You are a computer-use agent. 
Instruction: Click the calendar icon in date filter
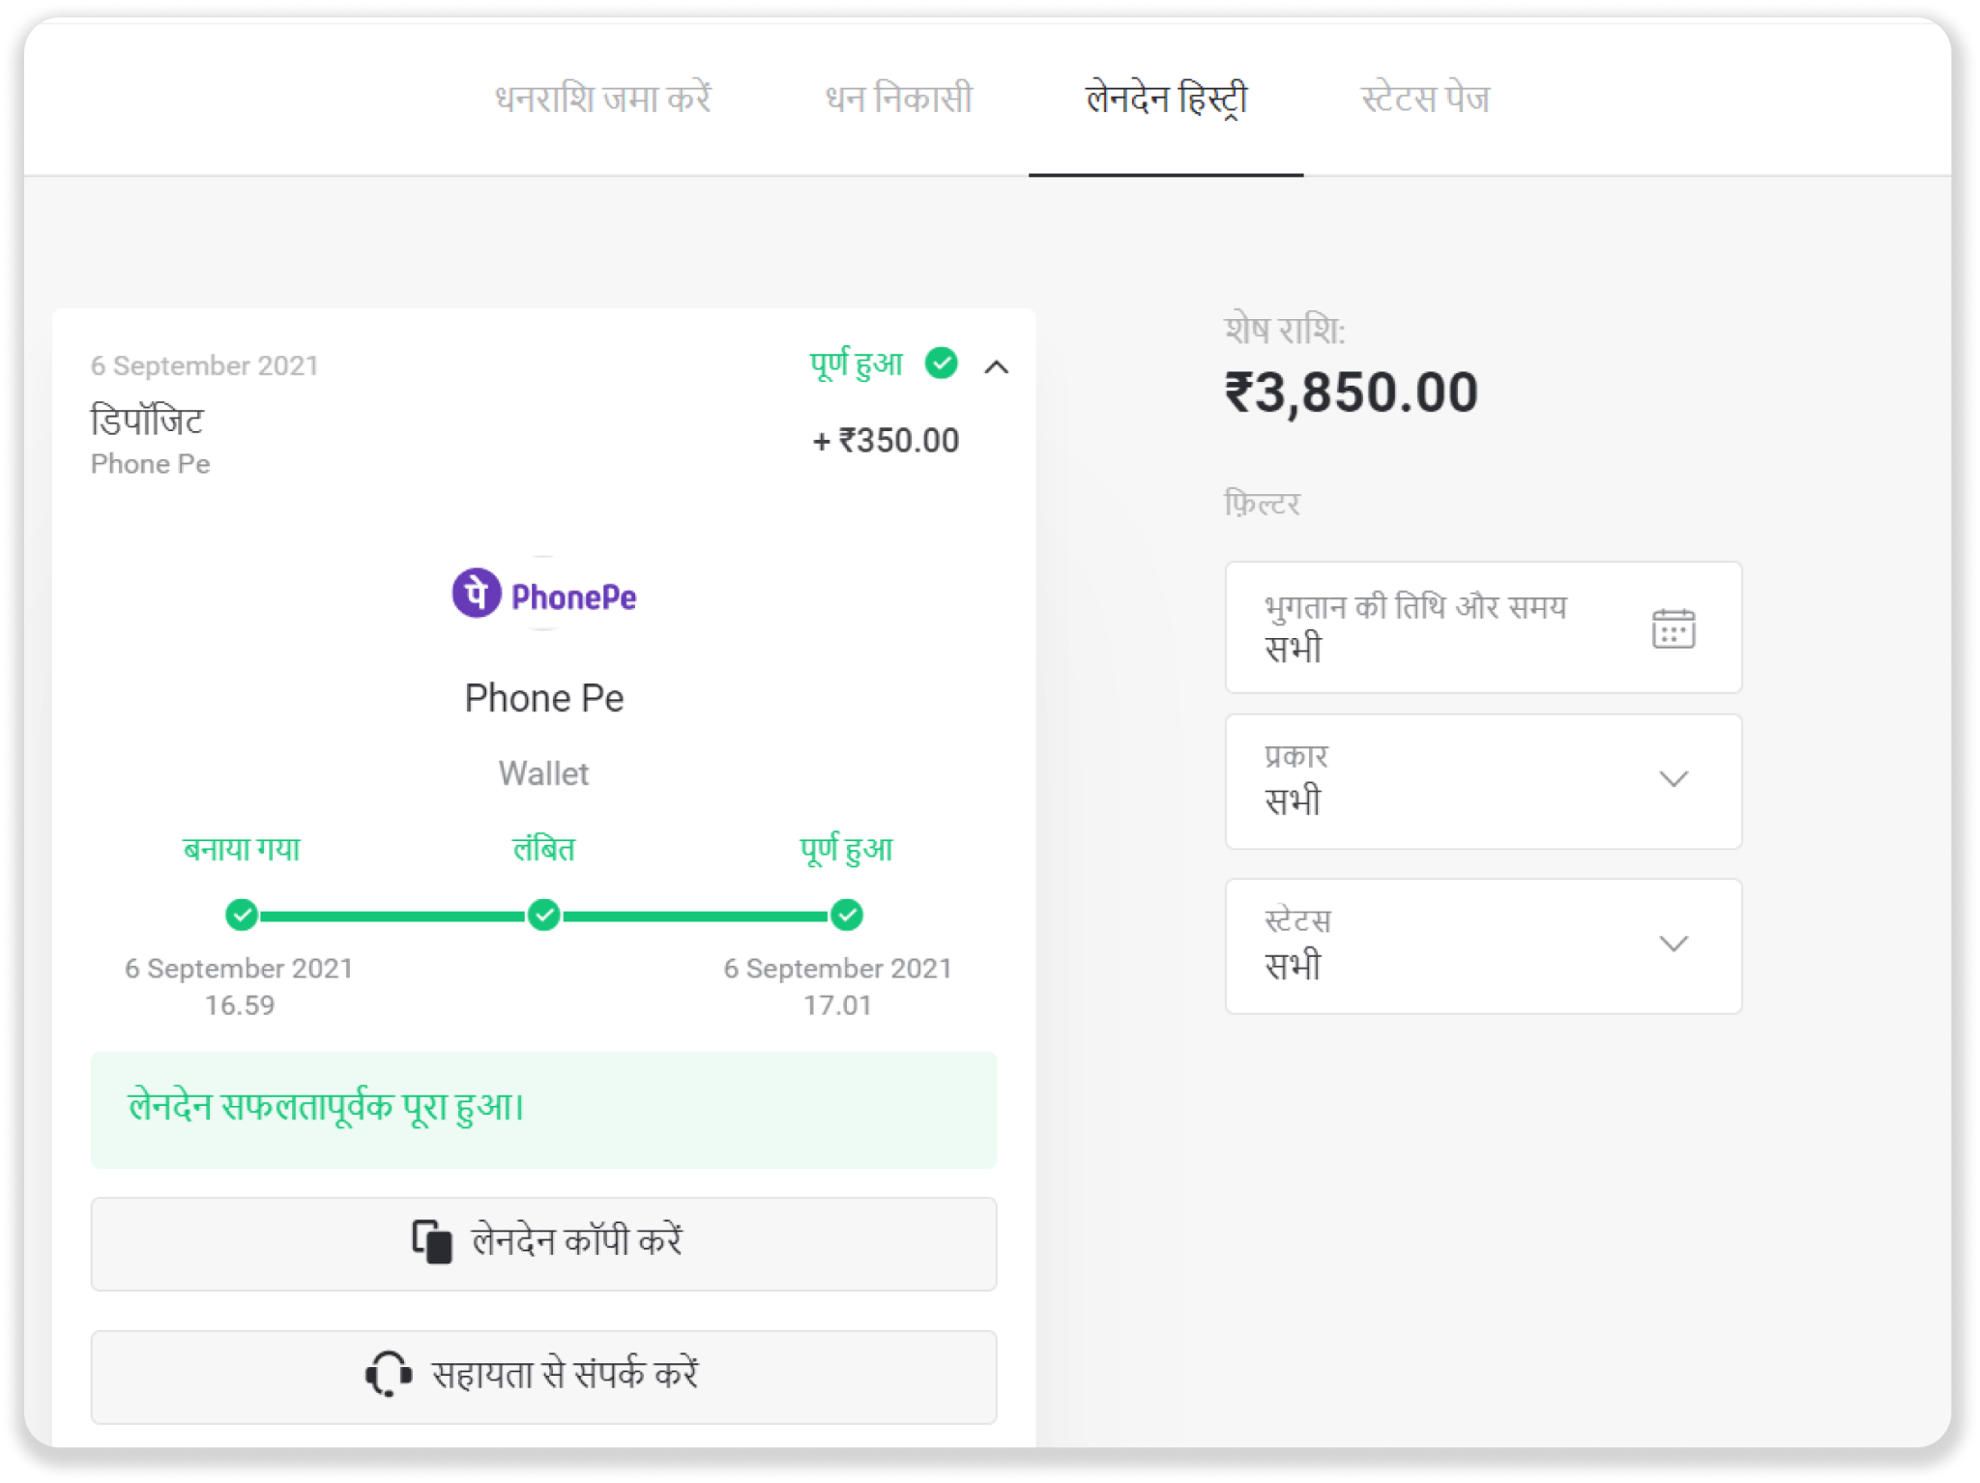tap(1673, 628)
